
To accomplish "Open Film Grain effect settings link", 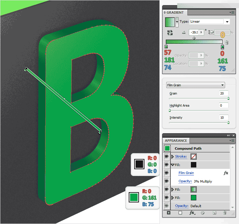I will (x=186, y=173).
